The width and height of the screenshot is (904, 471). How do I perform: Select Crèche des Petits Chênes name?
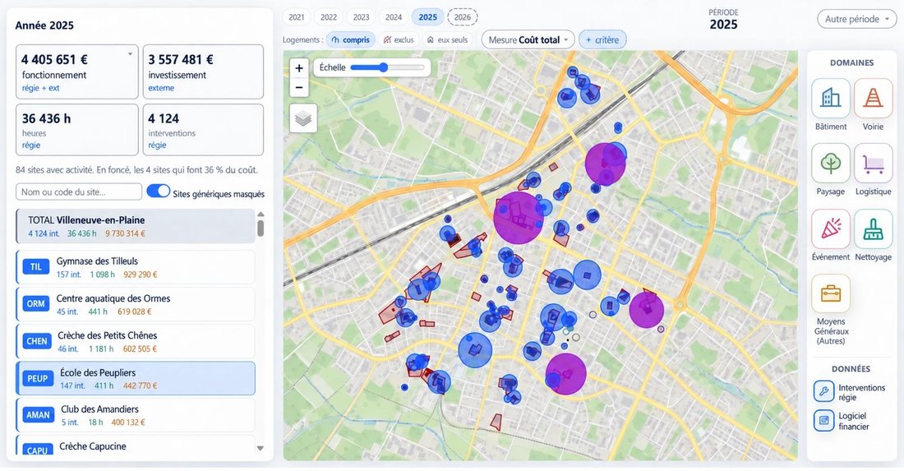(107, 335)
